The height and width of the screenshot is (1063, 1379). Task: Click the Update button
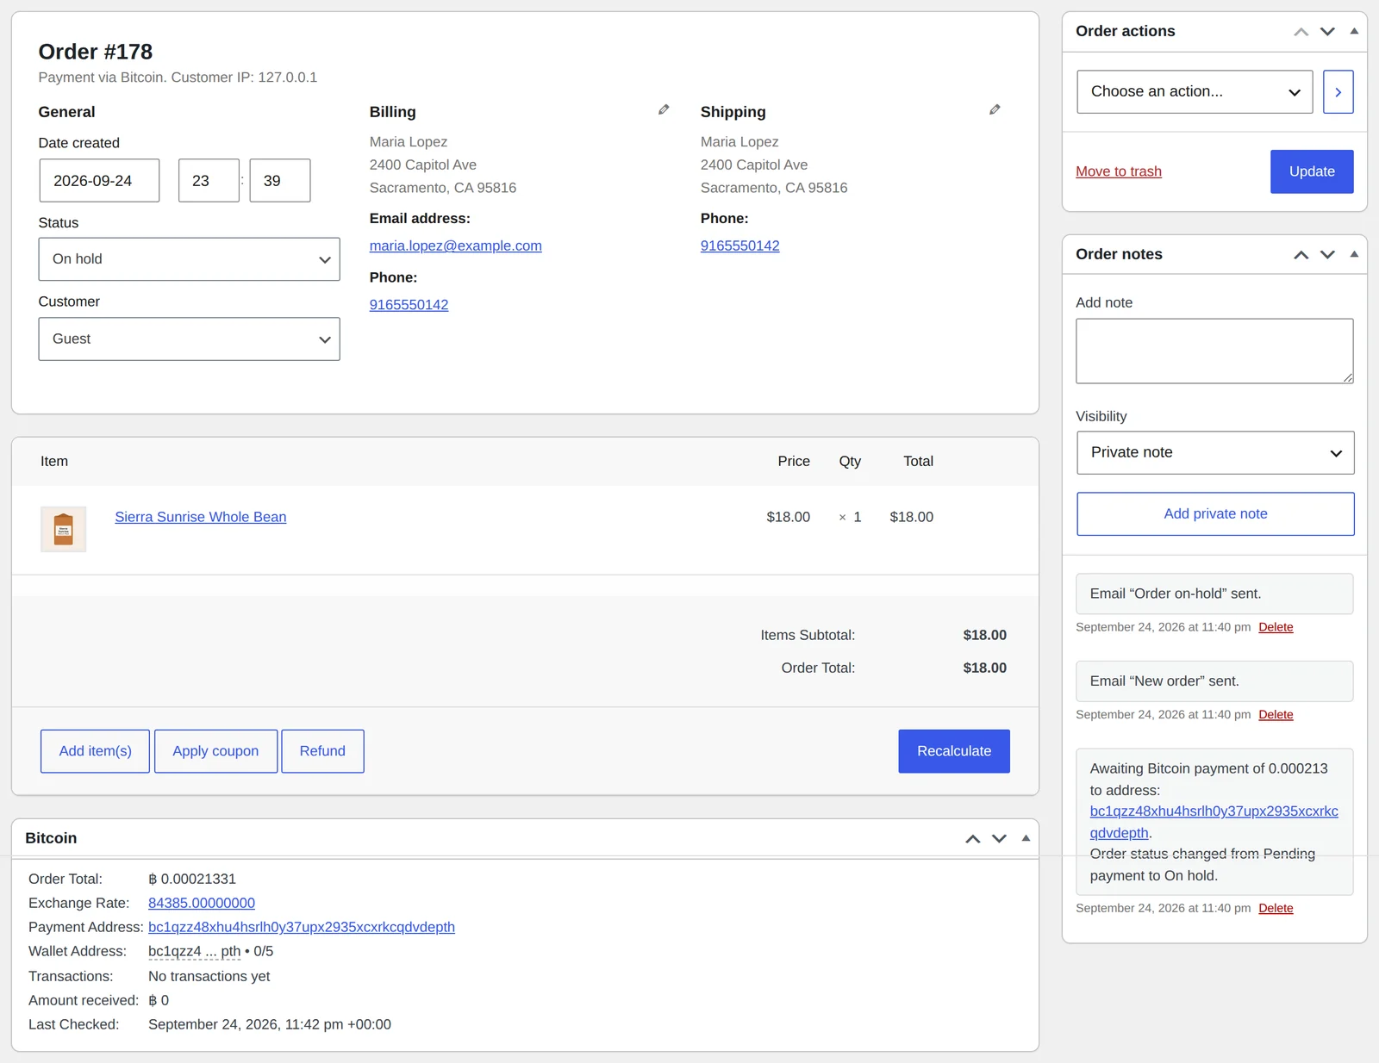coord(1312,171)
